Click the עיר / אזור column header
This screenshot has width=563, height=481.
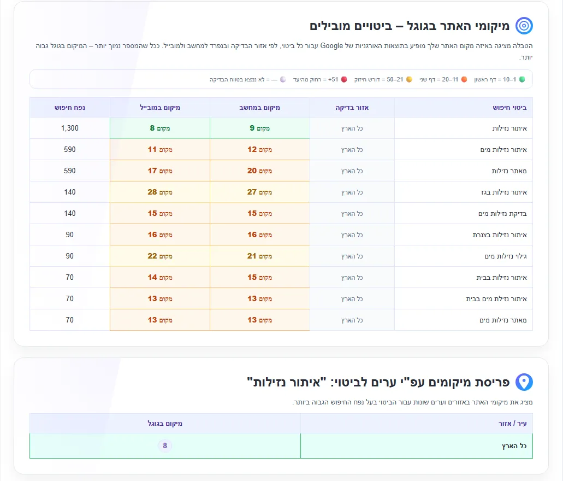point(417,424)
